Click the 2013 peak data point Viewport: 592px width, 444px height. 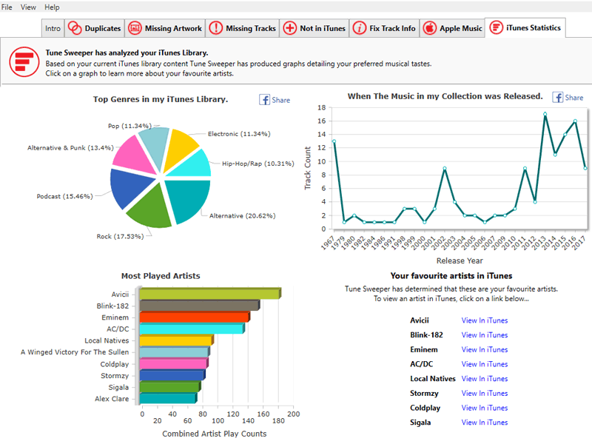click(545, 114)
